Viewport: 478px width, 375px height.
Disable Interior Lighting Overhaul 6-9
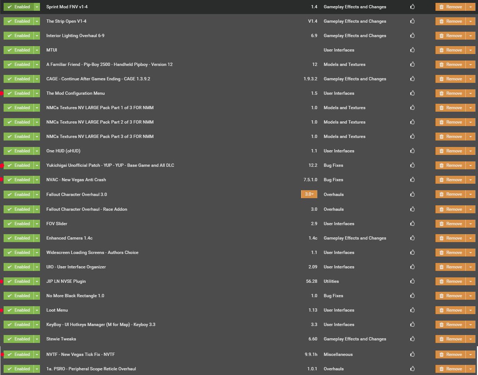coord(18,35)
